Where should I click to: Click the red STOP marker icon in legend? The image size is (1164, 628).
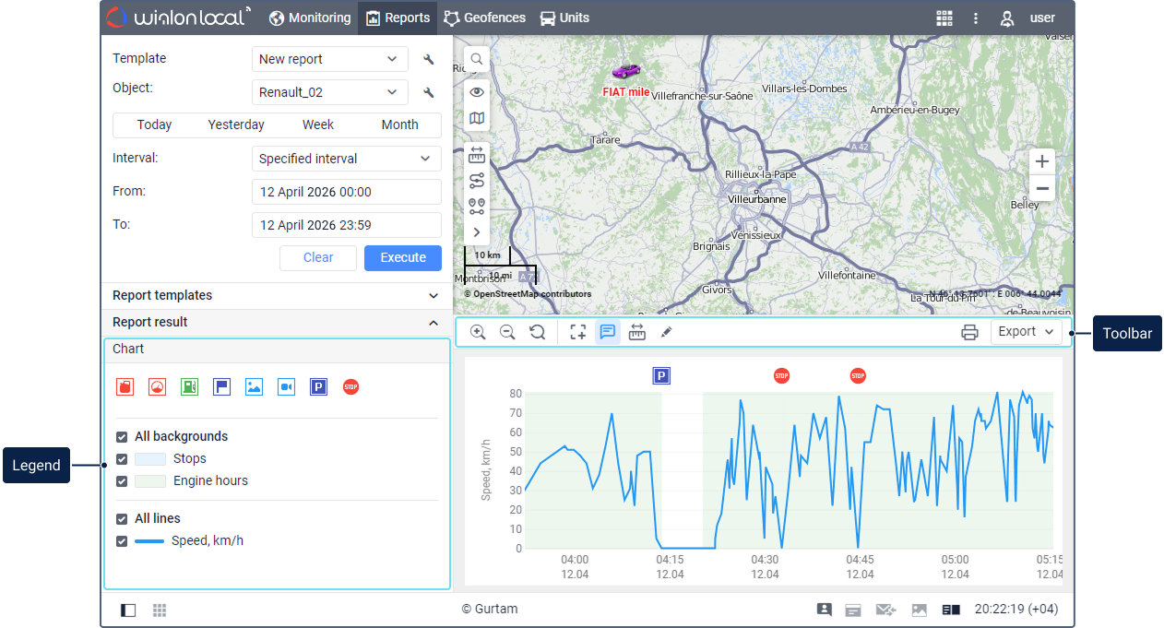350,387
